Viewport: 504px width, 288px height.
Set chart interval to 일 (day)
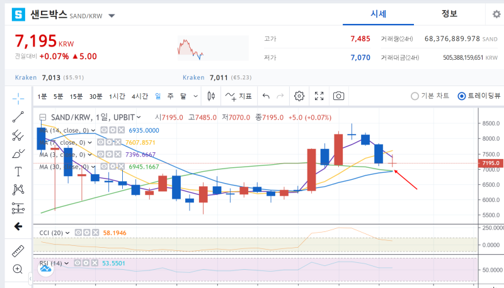pyautogui.click(x=158, y=96)
